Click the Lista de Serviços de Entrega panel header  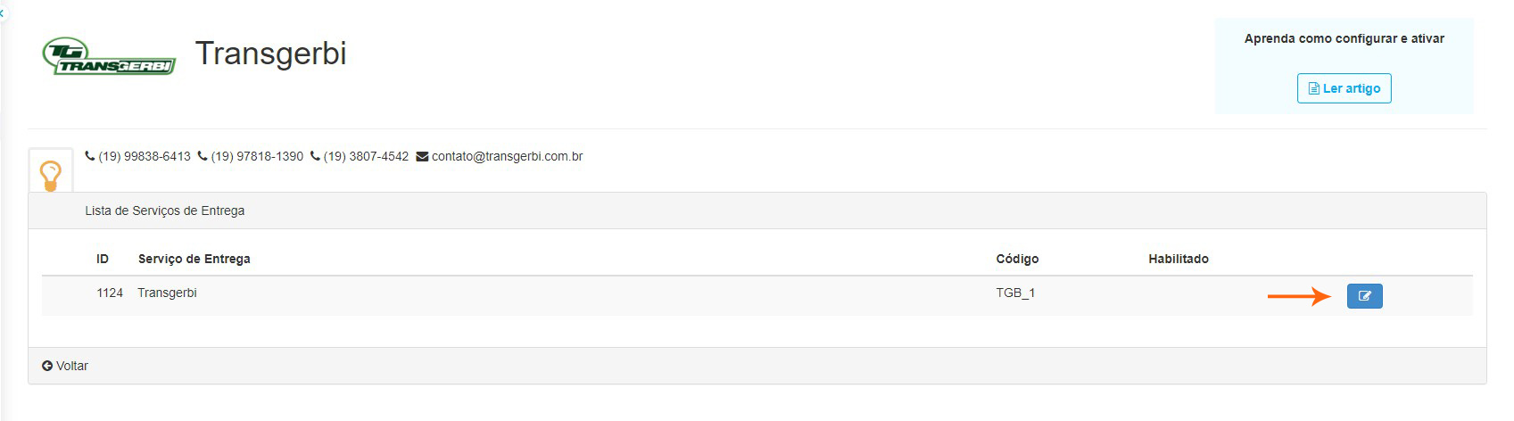point(165,210)
